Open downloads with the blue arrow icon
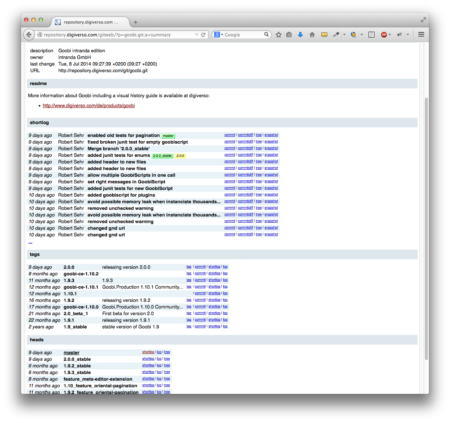This screenshot has height=423, width=450. coord(300,35)
